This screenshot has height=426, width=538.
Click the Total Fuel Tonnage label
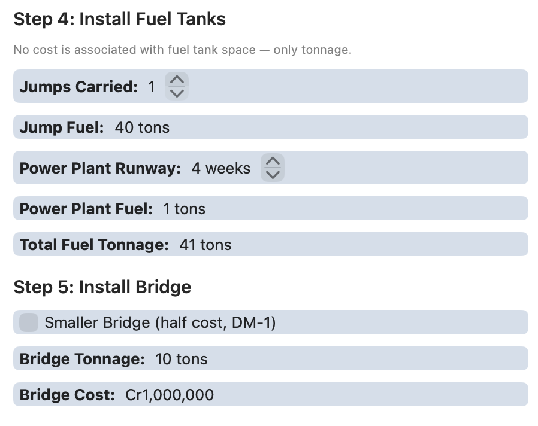point(94,245)
